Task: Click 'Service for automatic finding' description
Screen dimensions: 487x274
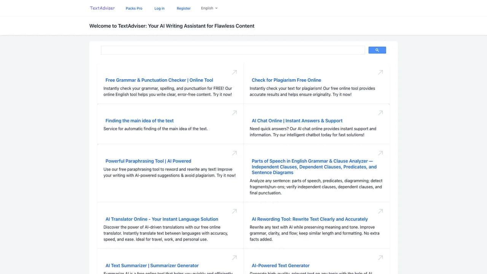Action: click(x=156, y=129)
